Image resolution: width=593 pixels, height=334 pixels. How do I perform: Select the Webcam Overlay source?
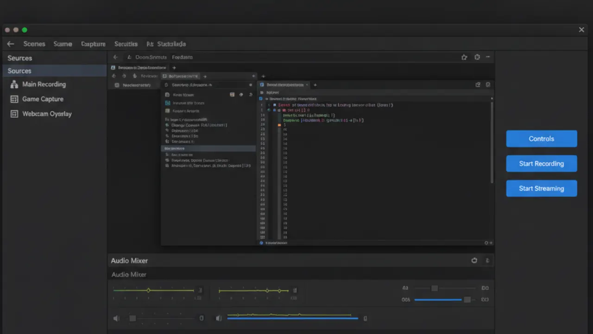(47, 114)
